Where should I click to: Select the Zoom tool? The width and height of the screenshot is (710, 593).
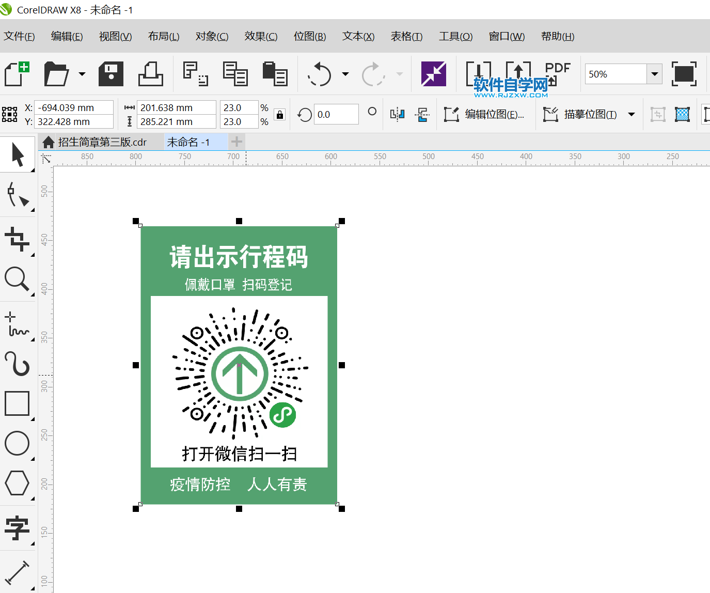click(17, 279)
